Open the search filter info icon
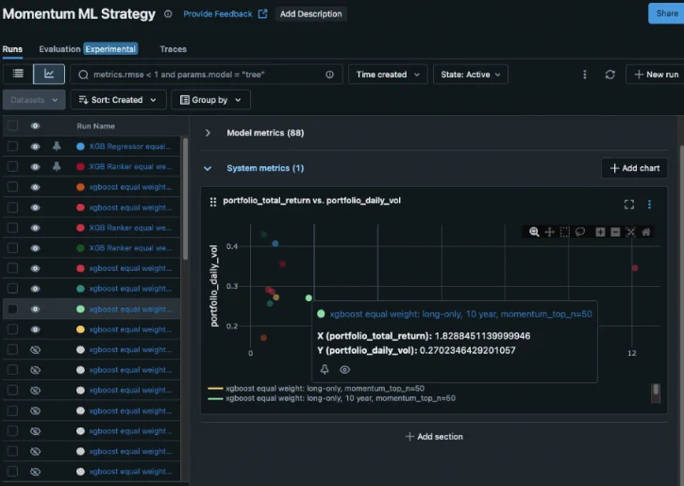Screen dimensions: 684x486 coord(330,75)
